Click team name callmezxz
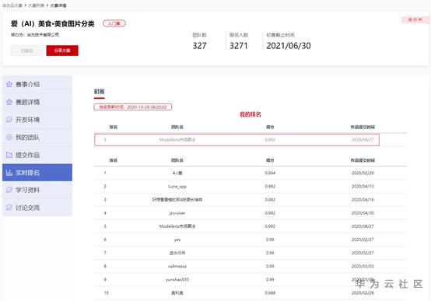This screenshot has height=301, width=431. click(177, 266)
